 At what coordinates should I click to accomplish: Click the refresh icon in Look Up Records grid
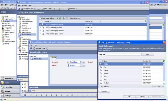click(x=164, y=61)
